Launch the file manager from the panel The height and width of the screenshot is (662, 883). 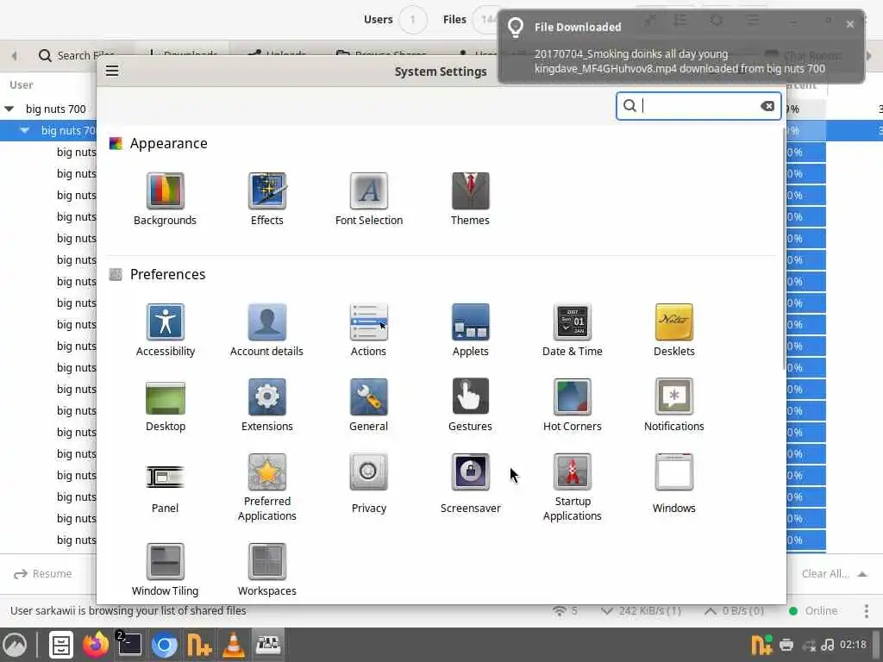[61, 645]
